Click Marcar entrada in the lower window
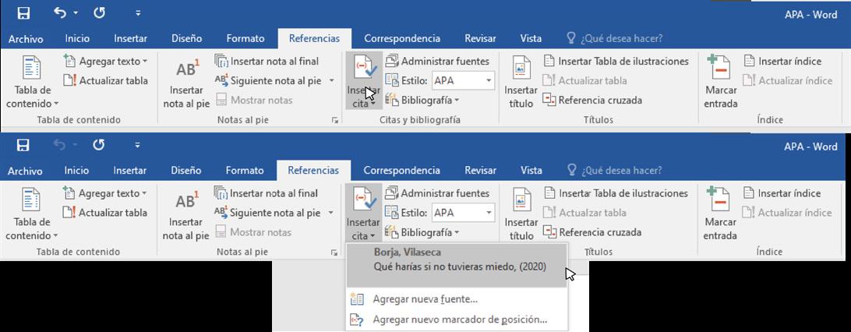The width and height of the screenshot is (851, 332). (720, 214)
